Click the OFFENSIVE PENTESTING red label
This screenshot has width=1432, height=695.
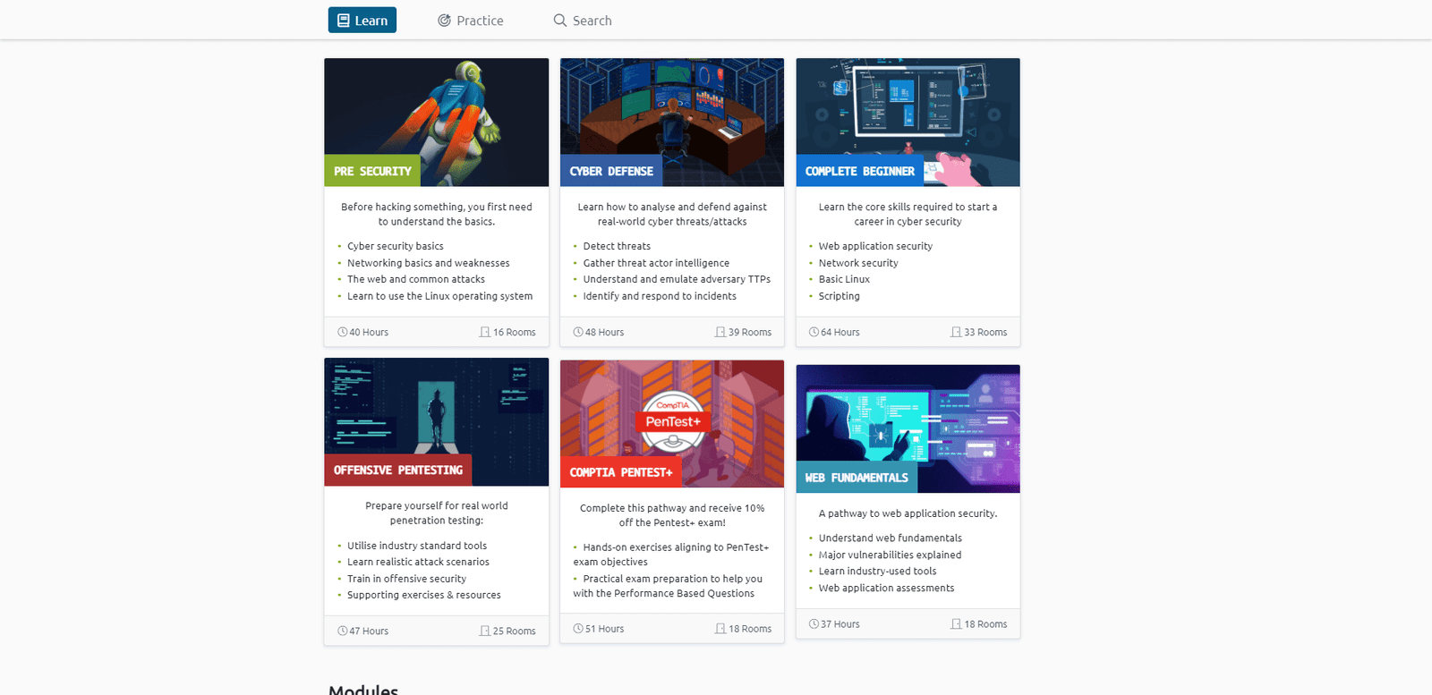click(x=398, y=470)
